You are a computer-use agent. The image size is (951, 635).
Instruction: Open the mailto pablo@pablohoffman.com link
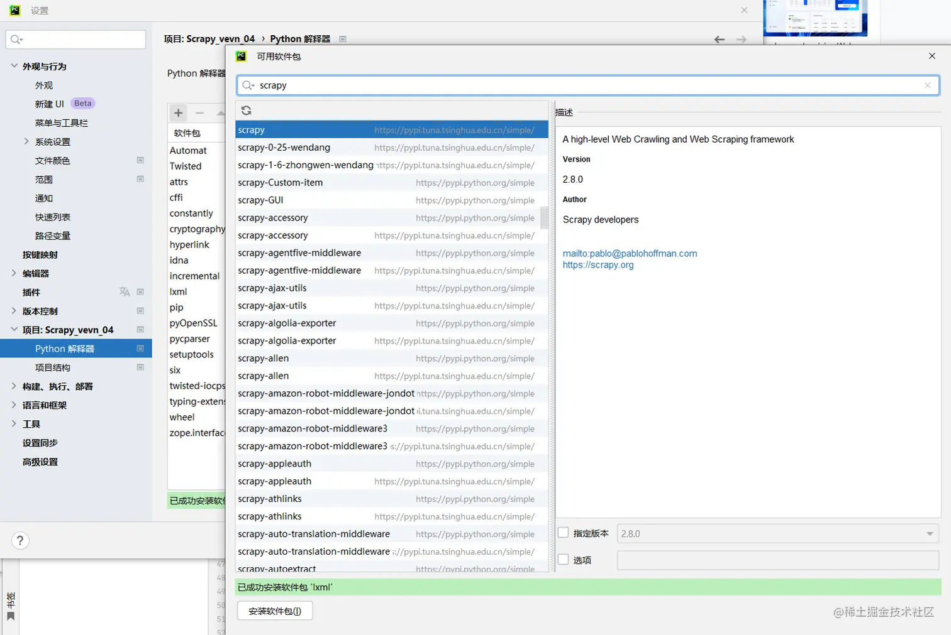click(630, 254)
